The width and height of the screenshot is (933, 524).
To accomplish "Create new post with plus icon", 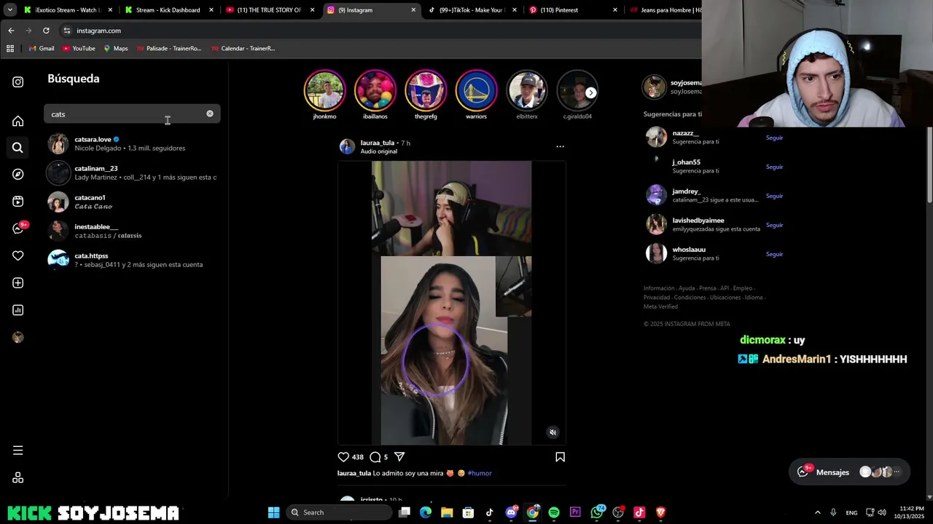I will 17,283.
